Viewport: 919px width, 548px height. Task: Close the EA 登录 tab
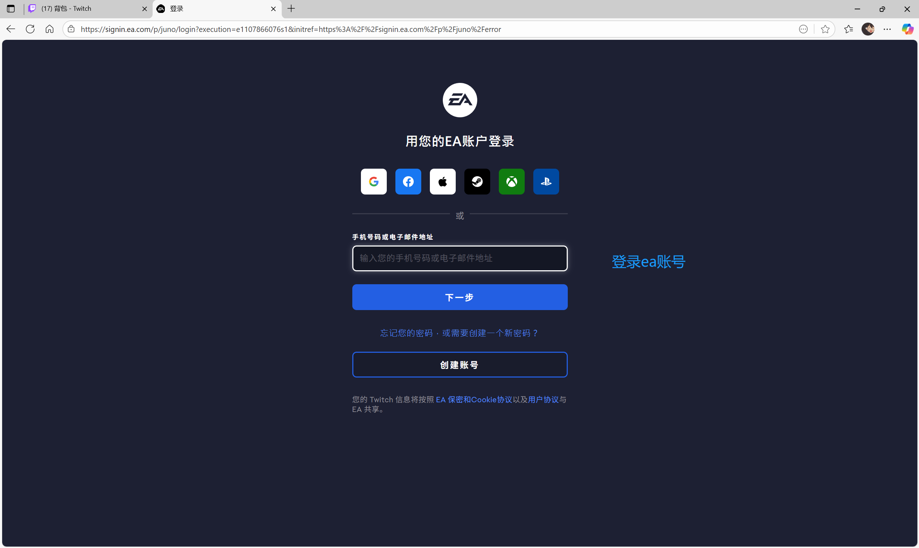273,9
